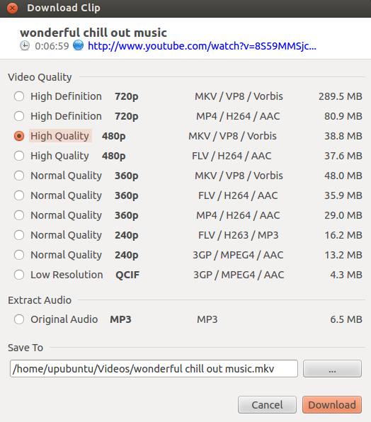Choose Normal Quality 360p FLV H264 option
The height and width of the screenshot is (422, 371).
click(x=19, y=195)
